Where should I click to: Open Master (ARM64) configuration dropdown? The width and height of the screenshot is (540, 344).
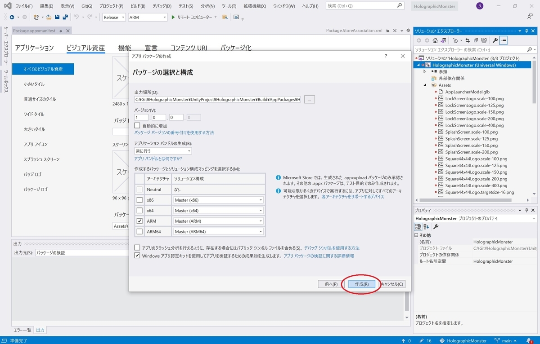pyautogui.click(x=218, y=232)
